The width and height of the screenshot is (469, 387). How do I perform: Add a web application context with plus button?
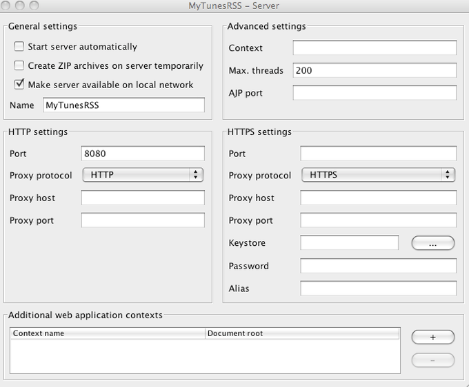(x=432, y=337)
